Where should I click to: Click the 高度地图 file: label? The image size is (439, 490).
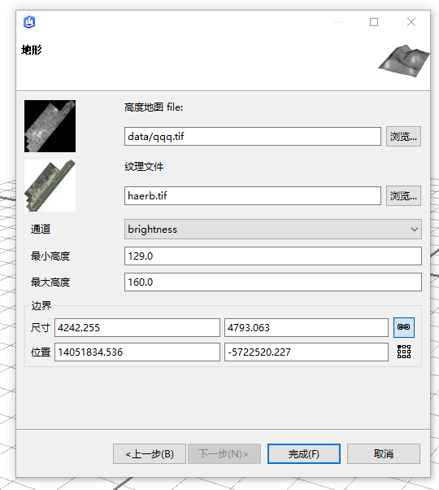click(x=154, y=107)
